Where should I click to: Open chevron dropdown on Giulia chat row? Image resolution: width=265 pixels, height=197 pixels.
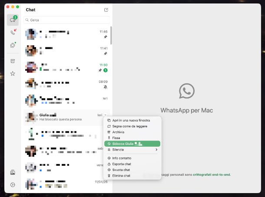tap(105, 115)
